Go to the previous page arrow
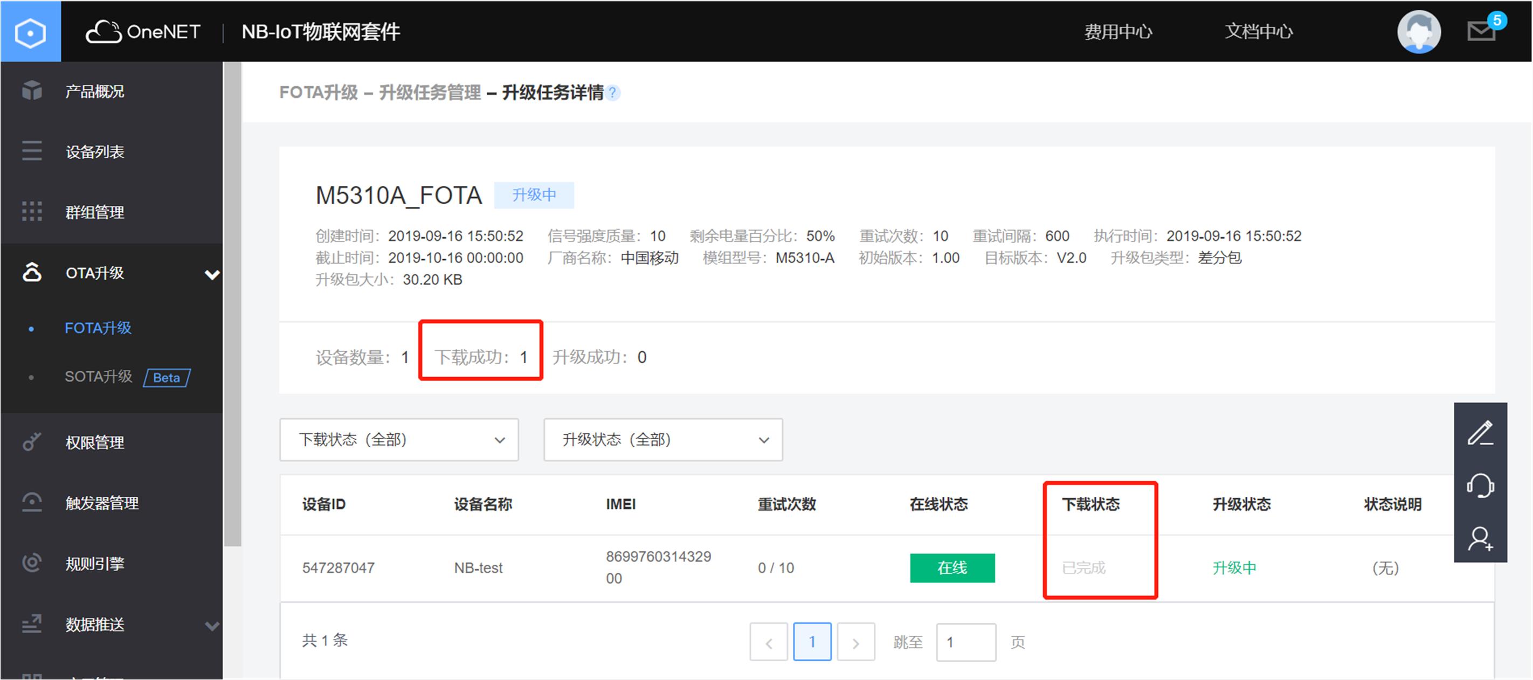 click(x=768, y=642)
